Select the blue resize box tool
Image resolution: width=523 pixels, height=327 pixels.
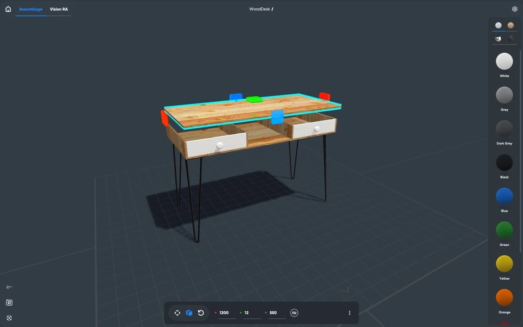coord(189,313)
